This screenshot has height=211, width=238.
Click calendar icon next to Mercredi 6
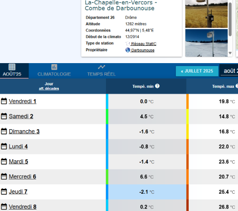click(4, 176)
